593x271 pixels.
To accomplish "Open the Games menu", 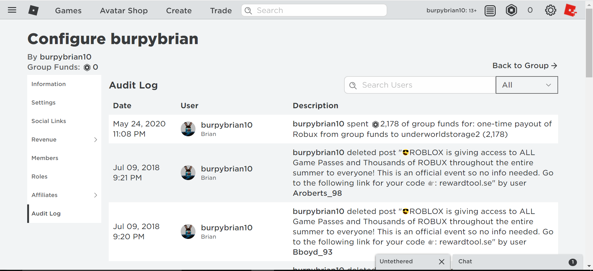I will (68, 10).
